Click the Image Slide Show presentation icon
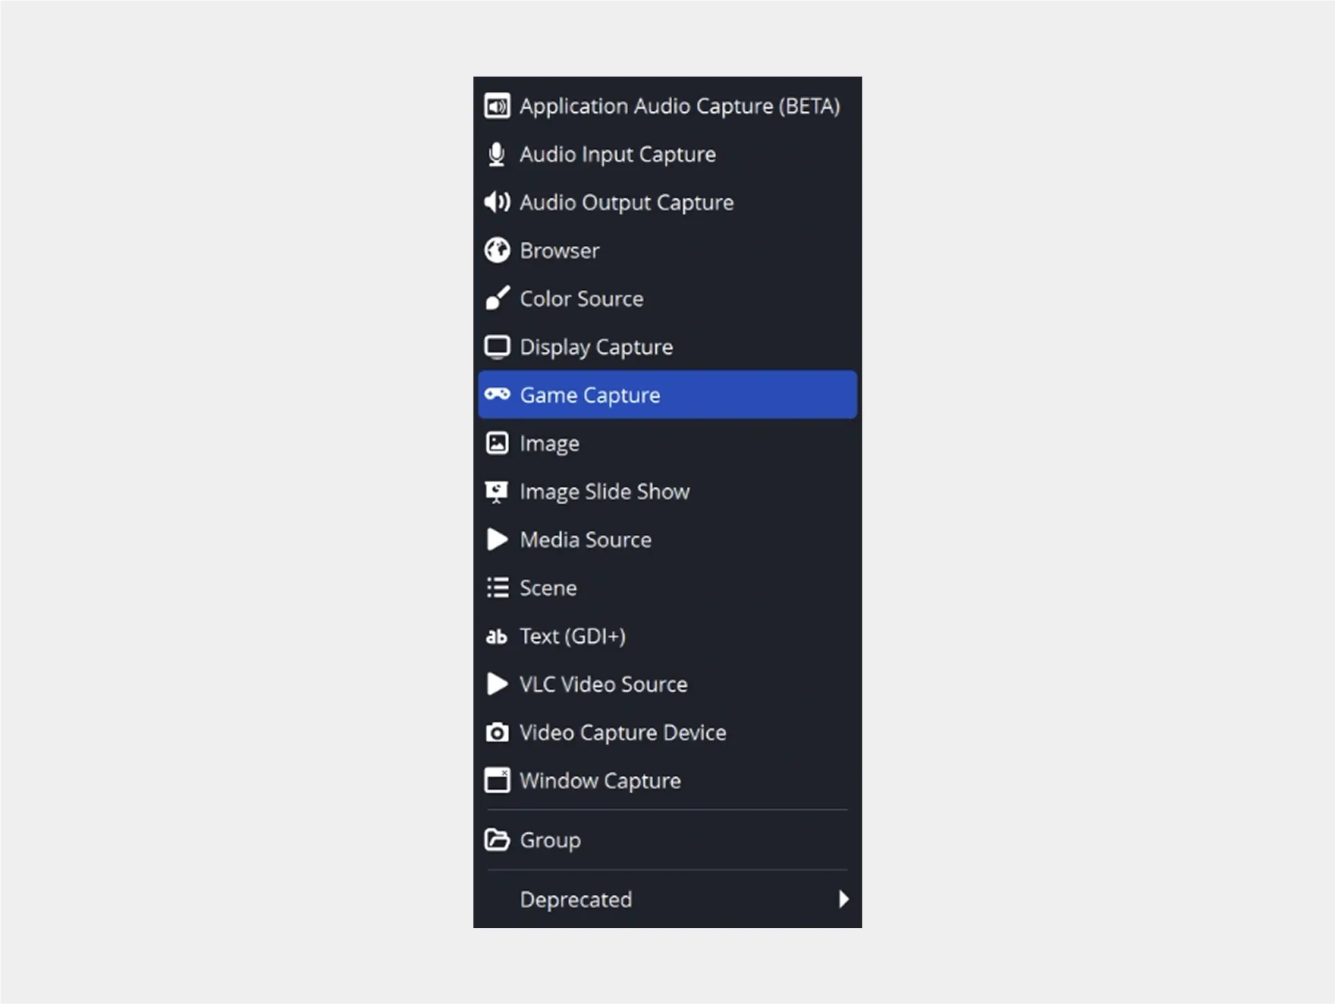Screen dimensions: 1335x1004 (x=497, y=492)
